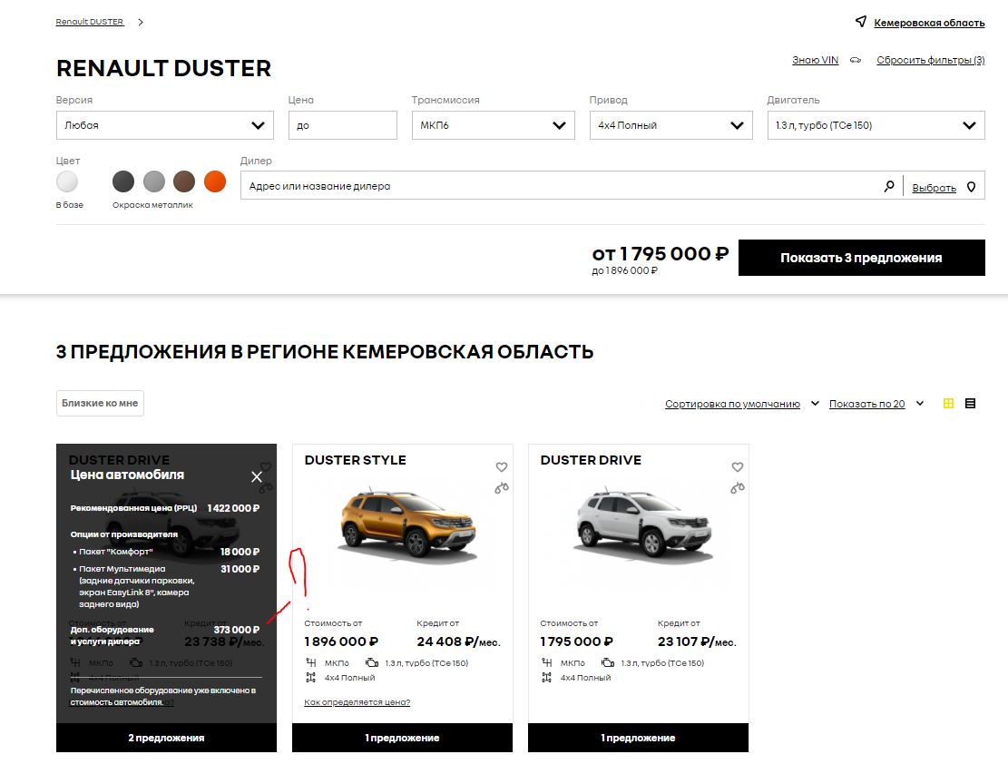The image size is (1008, 764).
Task: Click the Duster Style price 1 896 000 ₽
Action: click(341, 642)
